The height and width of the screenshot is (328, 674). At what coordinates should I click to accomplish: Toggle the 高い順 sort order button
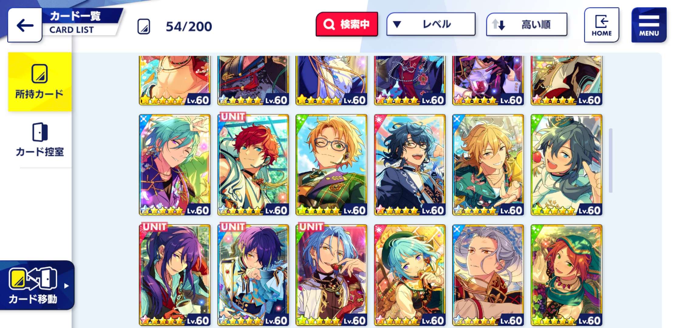coord(526,25)
